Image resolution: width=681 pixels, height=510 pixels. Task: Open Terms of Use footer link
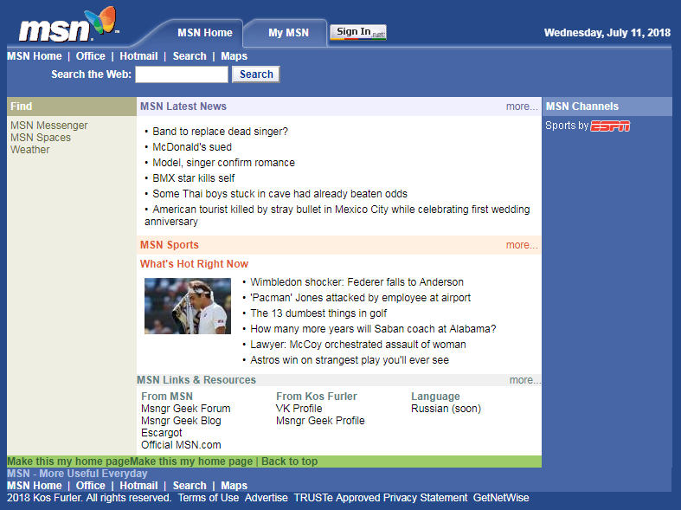point(209,498)
